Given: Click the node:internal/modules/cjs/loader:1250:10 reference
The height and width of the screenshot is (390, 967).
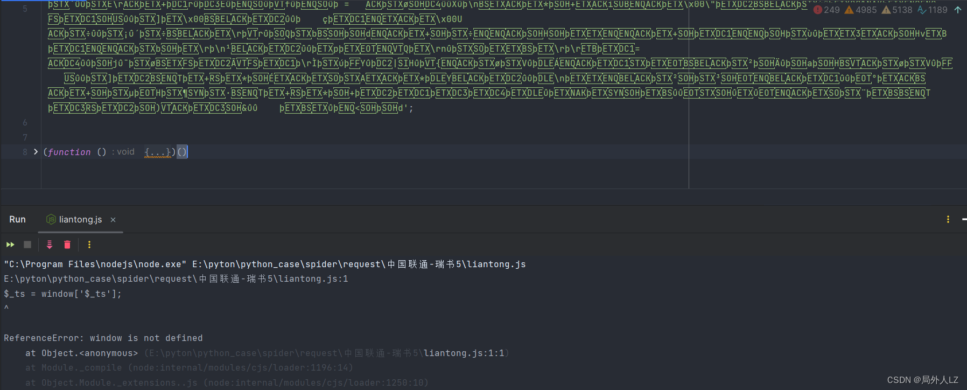Looking at the screenshot, I should 316,382.
